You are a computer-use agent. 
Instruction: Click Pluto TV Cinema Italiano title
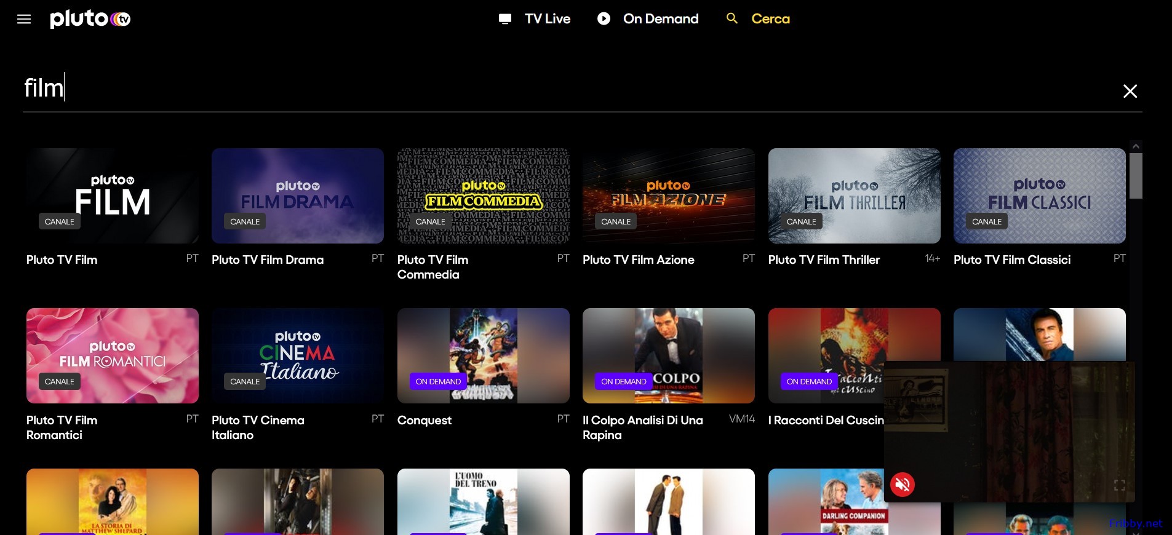[258, 428]
